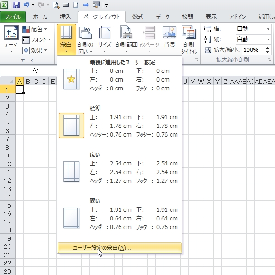
Task: Open the ファイル tab
Action: [x=13, y=17]
